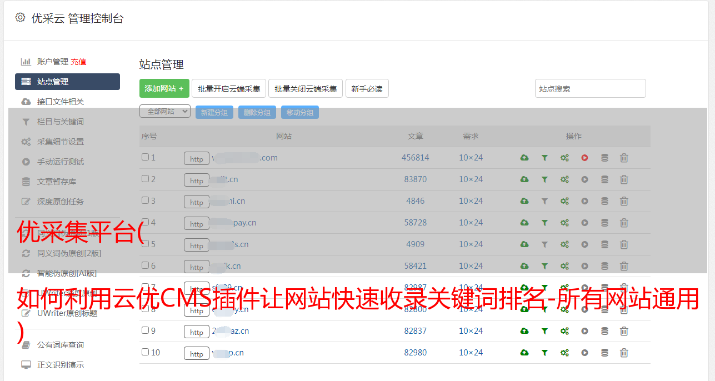The image size is (715, 381).
Task: Click the 移动分组 button
Action: click(x=300, y=112)
